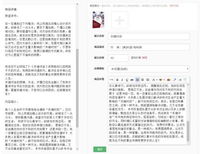Screen dimensions: 200x154
Task: Click the editor vertical scrollbar thumb
Action: click(x=188, y=131)
